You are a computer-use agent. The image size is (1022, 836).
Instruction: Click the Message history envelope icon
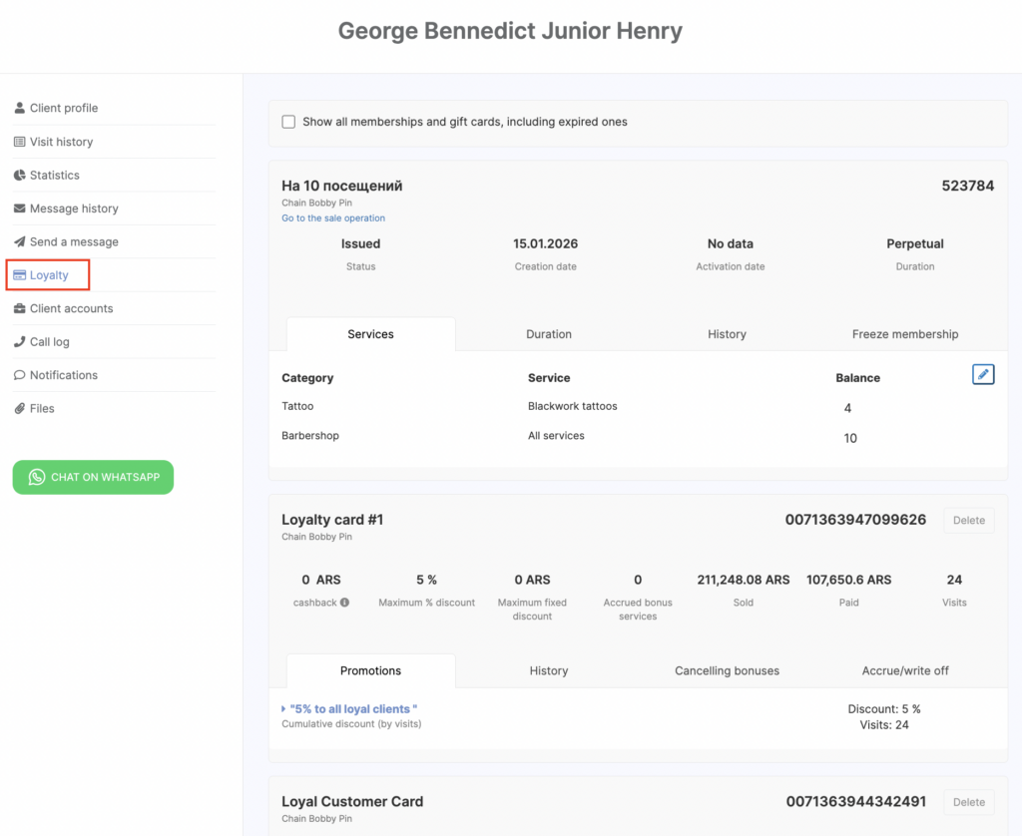(x=20, y=209)
